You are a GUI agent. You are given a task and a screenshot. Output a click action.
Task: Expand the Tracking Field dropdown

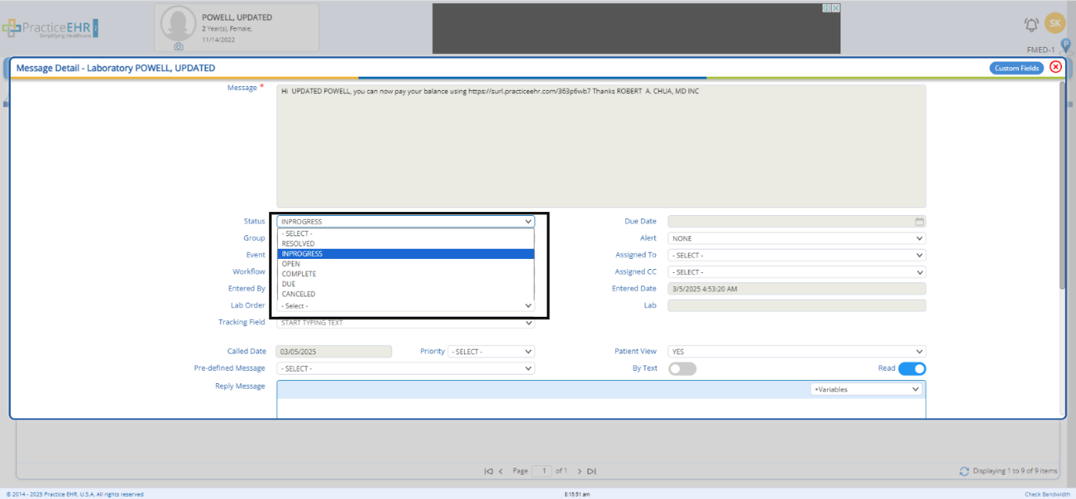pyautogui.click(x=405, y=322)
